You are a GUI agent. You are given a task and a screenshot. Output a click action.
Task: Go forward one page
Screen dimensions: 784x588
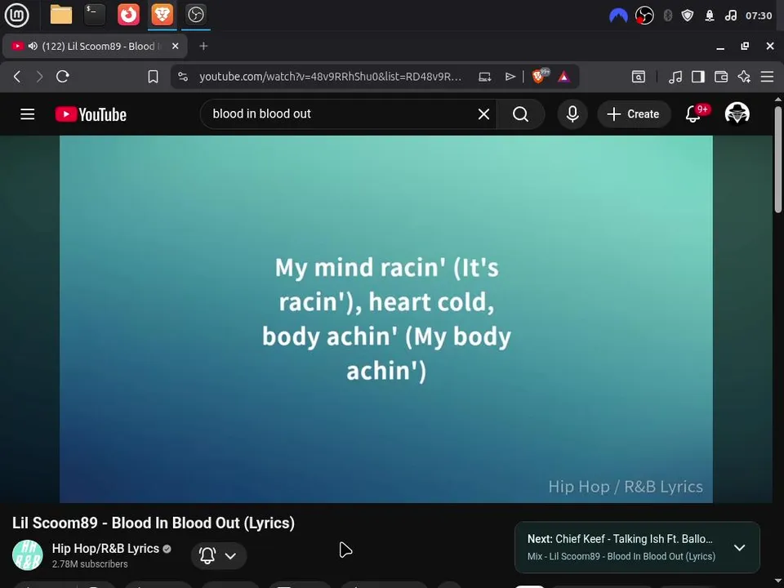tap(39, 77)
